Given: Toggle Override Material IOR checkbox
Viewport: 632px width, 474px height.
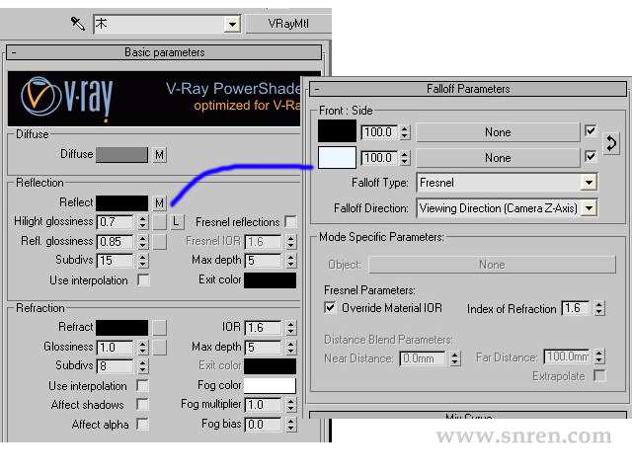Looking at the screenshot, I should click(x=330, y=308).
